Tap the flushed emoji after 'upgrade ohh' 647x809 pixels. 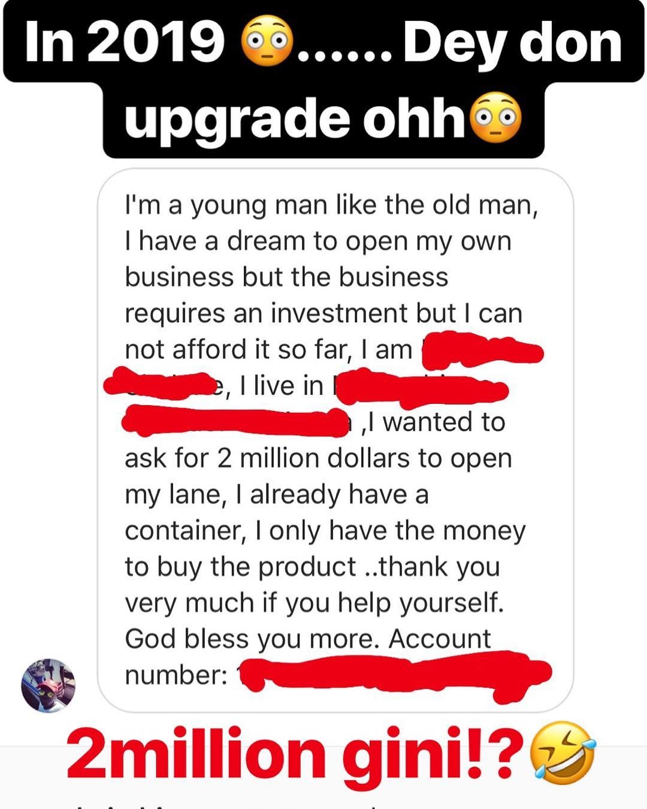coord(497,116)
